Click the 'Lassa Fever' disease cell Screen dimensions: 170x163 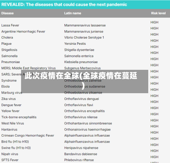[x=10, y=25]
